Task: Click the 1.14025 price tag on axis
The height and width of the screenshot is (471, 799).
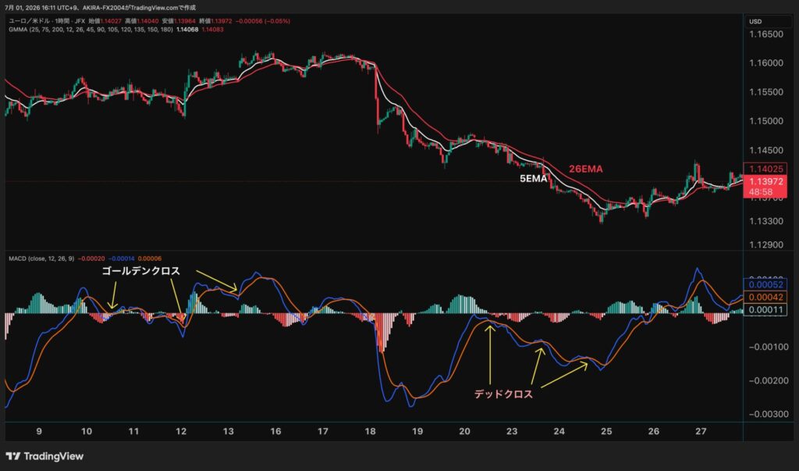Action: click(765, 169)
